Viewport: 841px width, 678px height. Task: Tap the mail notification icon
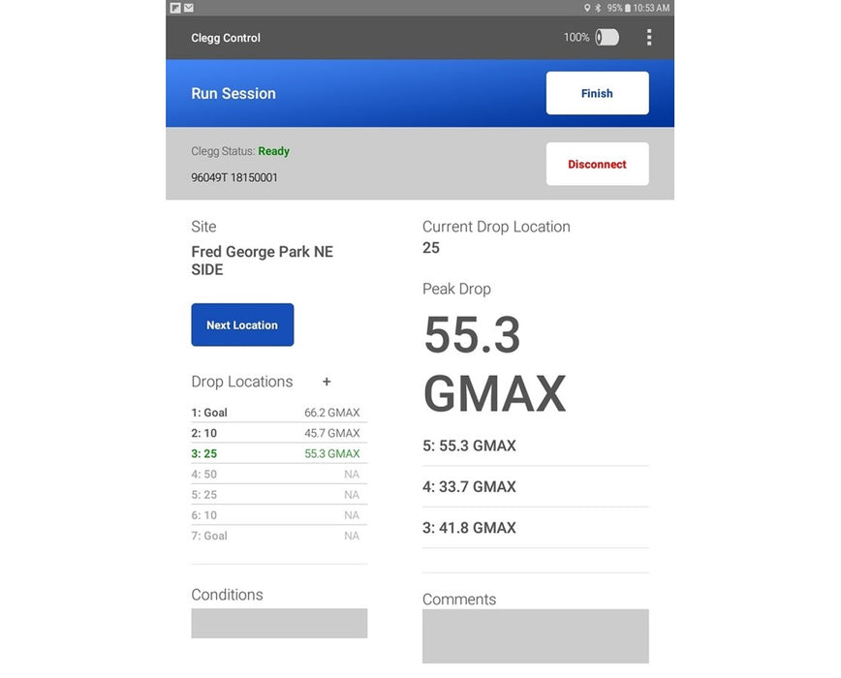[188, 8]
